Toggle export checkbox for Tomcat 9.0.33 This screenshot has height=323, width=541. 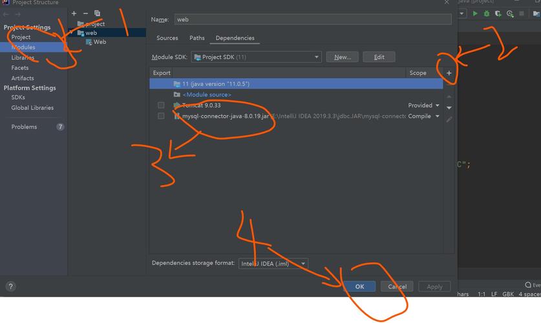pyautogui.click(x=161, y=105)
